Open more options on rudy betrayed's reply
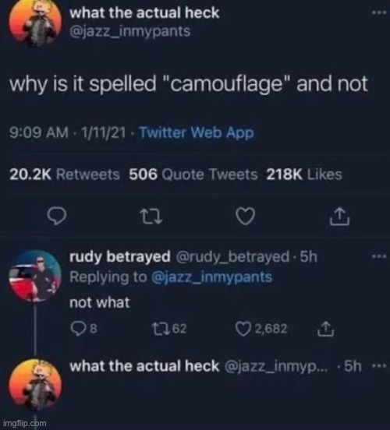This screenshot has height=430, width=390. coord(379,257)
